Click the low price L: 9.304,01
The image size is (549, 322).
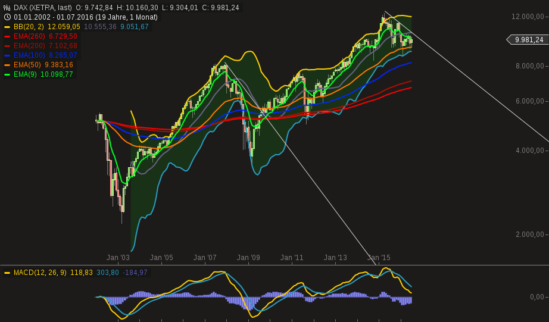click(x=180, y=7)
